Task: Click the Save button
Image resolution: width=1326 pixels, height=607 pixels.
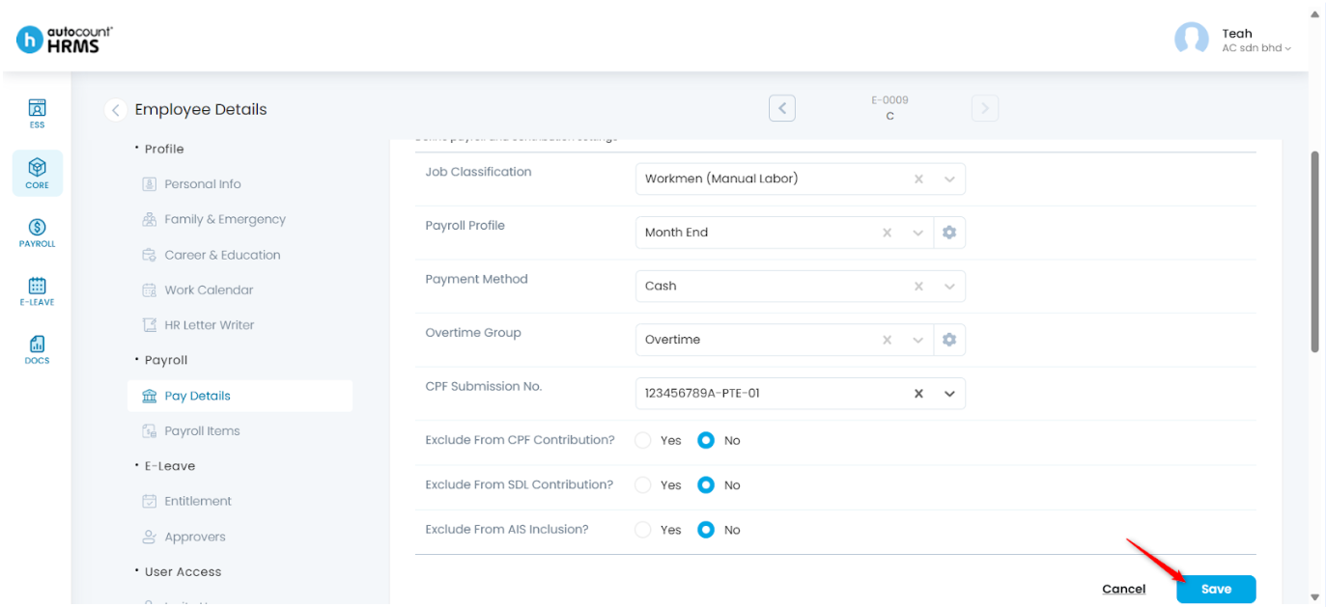Action: click(1216, 589)
